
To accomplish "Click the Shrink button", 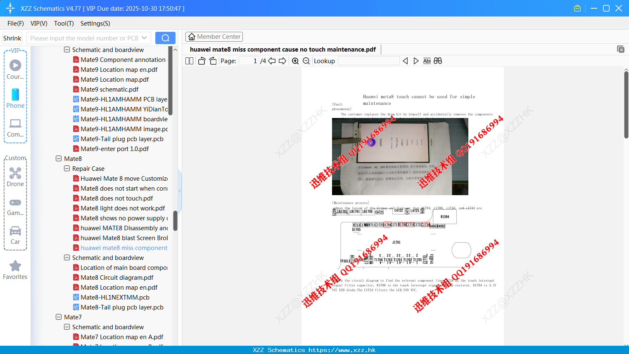I will pos(12,38).
